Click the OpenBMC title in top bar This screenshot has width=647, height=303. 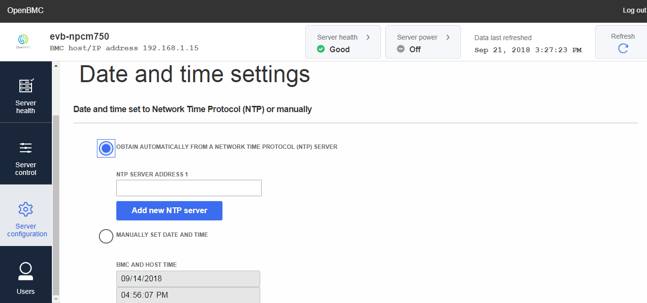click(x=25, y=11)
